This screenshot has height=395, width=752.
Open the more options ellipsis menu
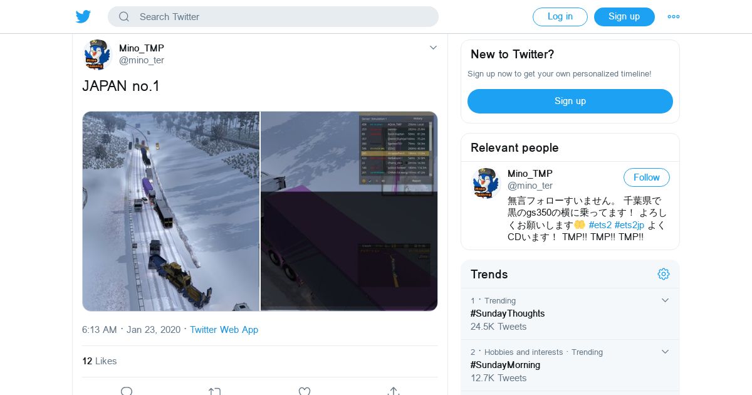tap(674, 17)
